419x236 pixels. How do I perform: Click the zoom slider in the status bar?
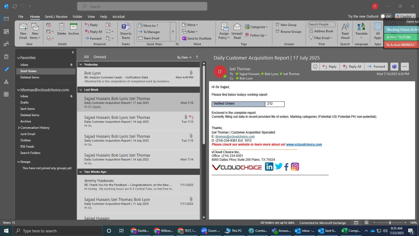(x=390, y=223)
